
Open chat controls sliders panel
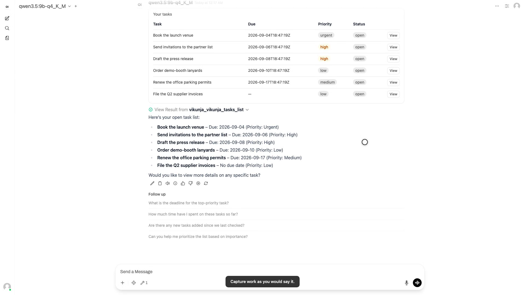click(x=507, y=6)
